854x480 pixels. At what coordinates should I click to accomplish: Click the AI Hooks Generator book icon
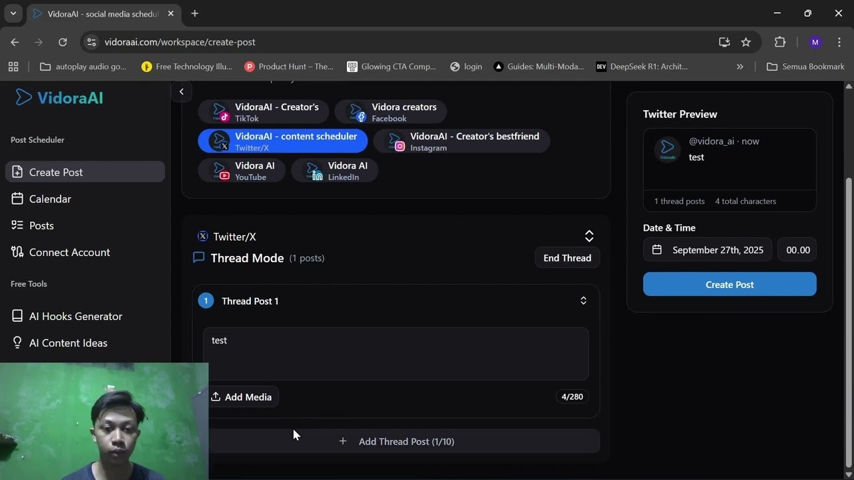17,316
